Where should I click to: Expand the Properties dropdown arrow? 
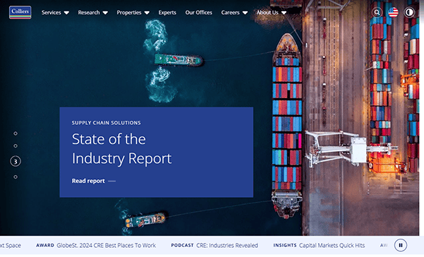pos(147,13)
